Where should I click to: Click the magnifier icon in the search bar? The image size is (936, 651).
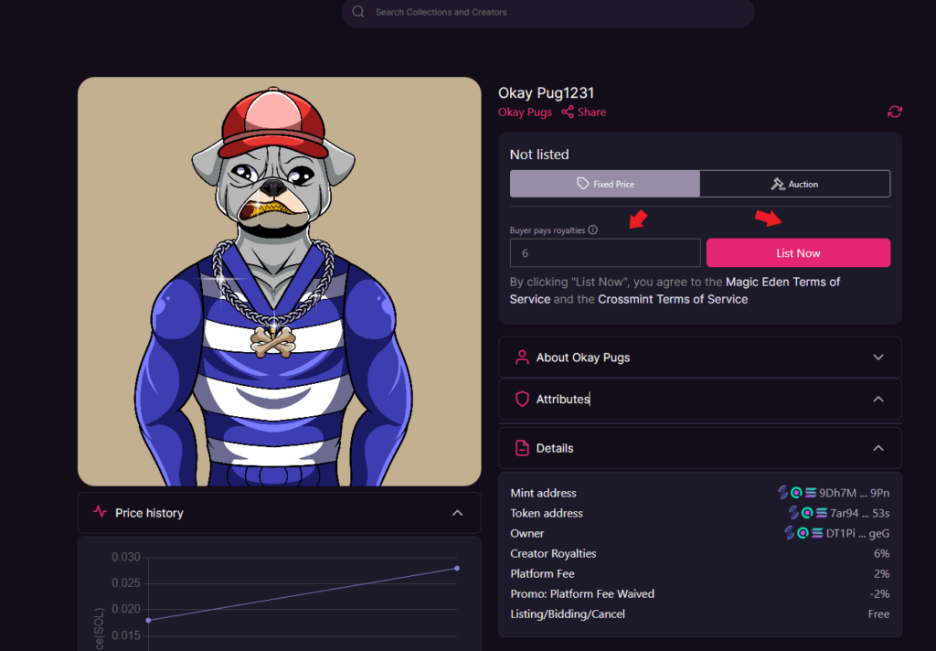point(358,12)
